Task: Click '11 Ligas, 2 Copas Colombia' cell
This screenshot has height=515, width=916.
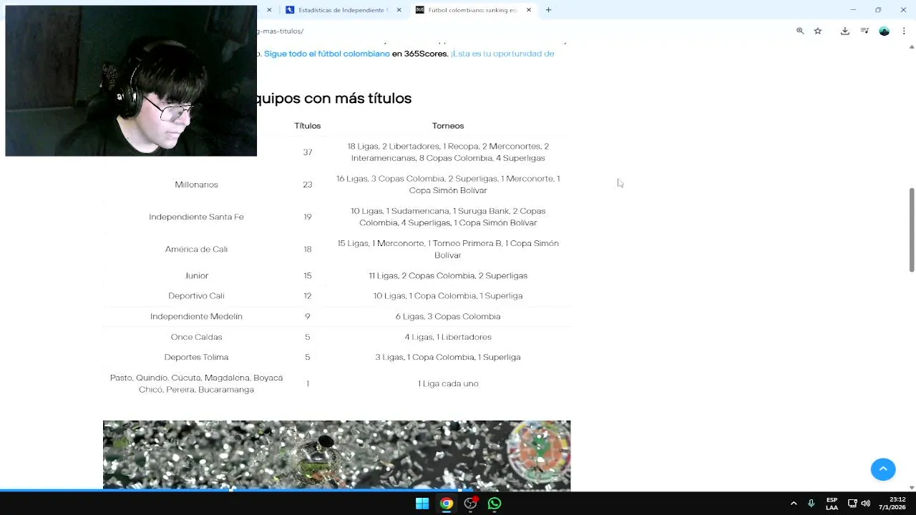Action: pyautogui.click(x=448, y=275)
